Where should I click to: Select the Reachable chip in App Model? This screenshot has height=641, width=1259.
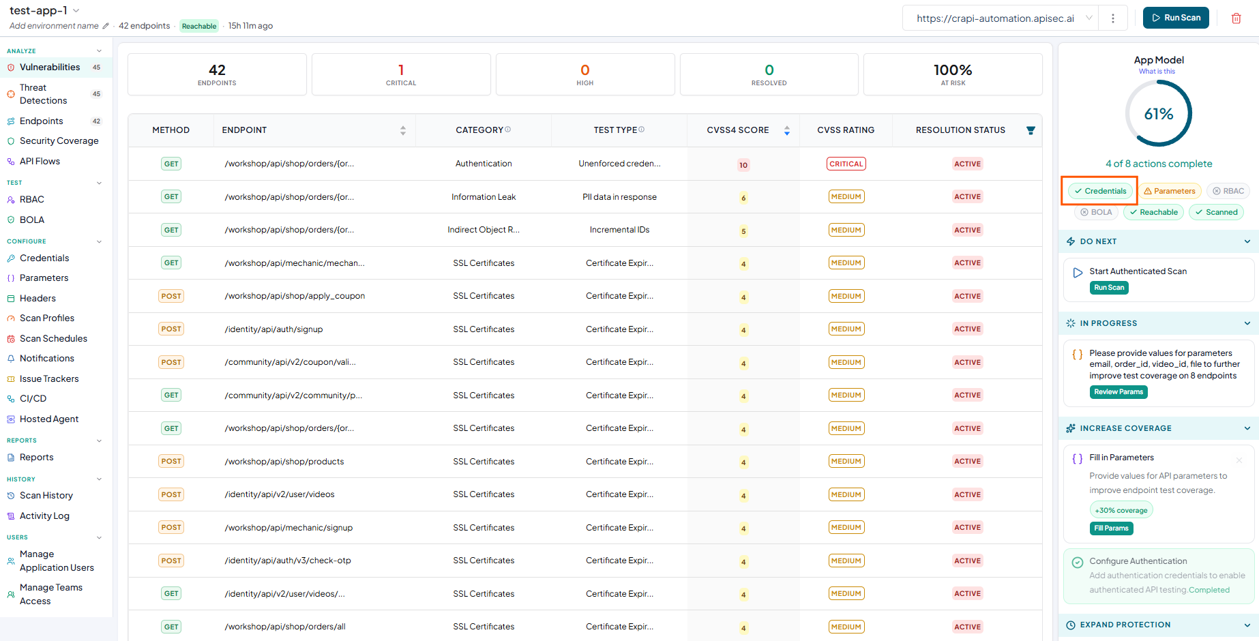(1153, 212)
